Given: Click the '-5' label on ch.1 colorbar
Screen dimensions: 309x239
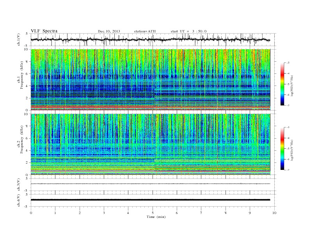Looking at the screenshot, I should pyautogui.click(x=288, y=84).
